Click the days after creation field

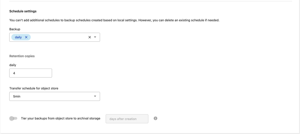[x=127, y=119]
